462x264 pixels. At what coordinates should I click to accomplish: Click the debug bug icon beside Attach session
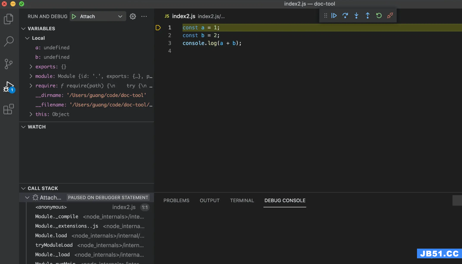point(36,197)
